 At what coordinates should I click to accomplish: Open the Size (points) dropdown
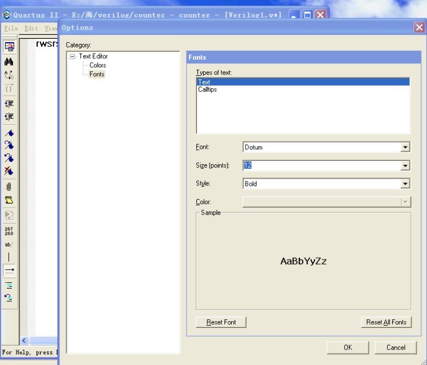tap(405, 165)
